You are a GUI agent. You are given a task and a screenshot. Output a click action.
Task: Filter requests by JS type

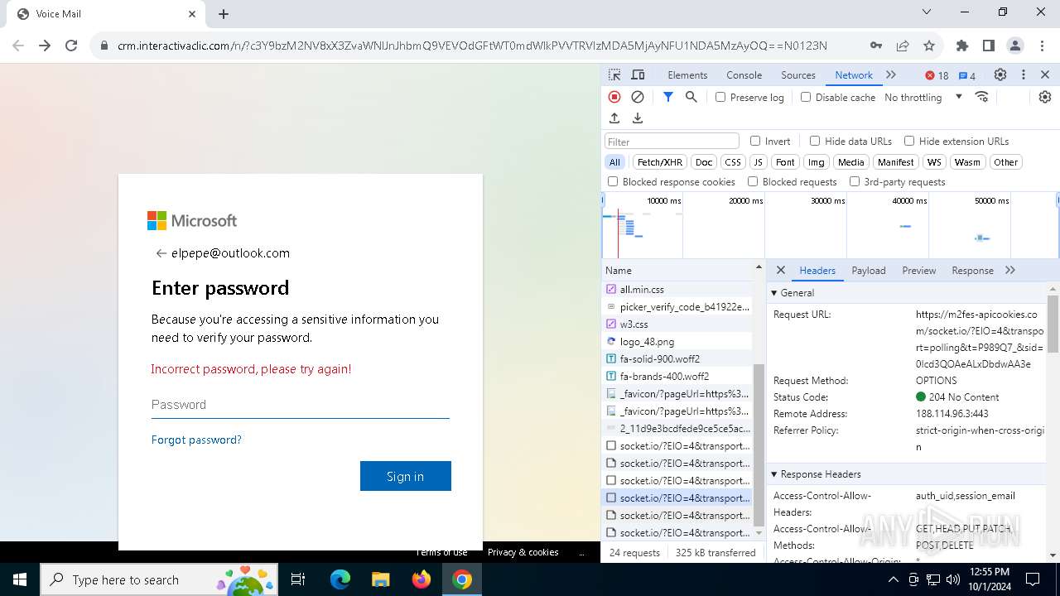point(758,162)
